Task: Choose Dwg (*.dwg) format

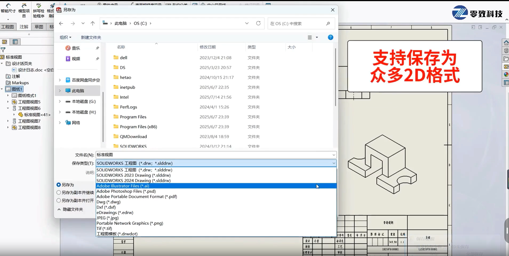Action: [x=216, y=202]
